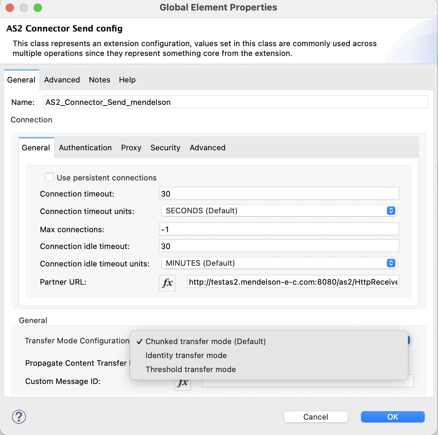
Task: Open the Notes tab
Action: coord(99,80)
